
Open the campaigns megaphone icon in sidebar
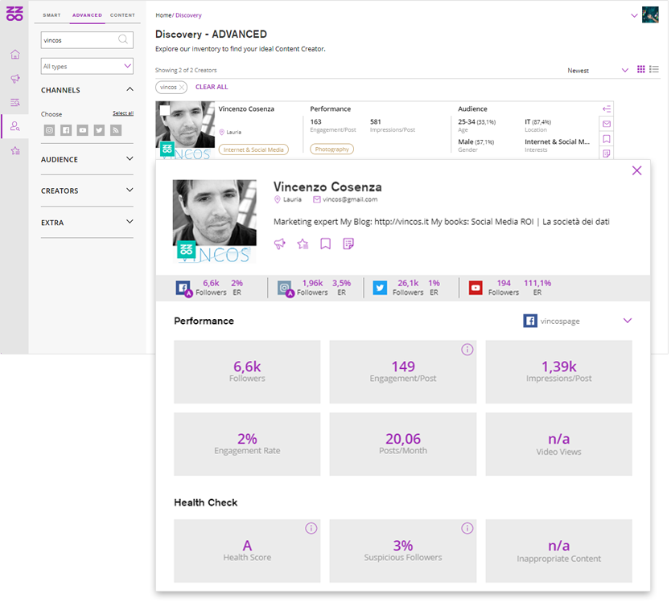click(14, 79)
